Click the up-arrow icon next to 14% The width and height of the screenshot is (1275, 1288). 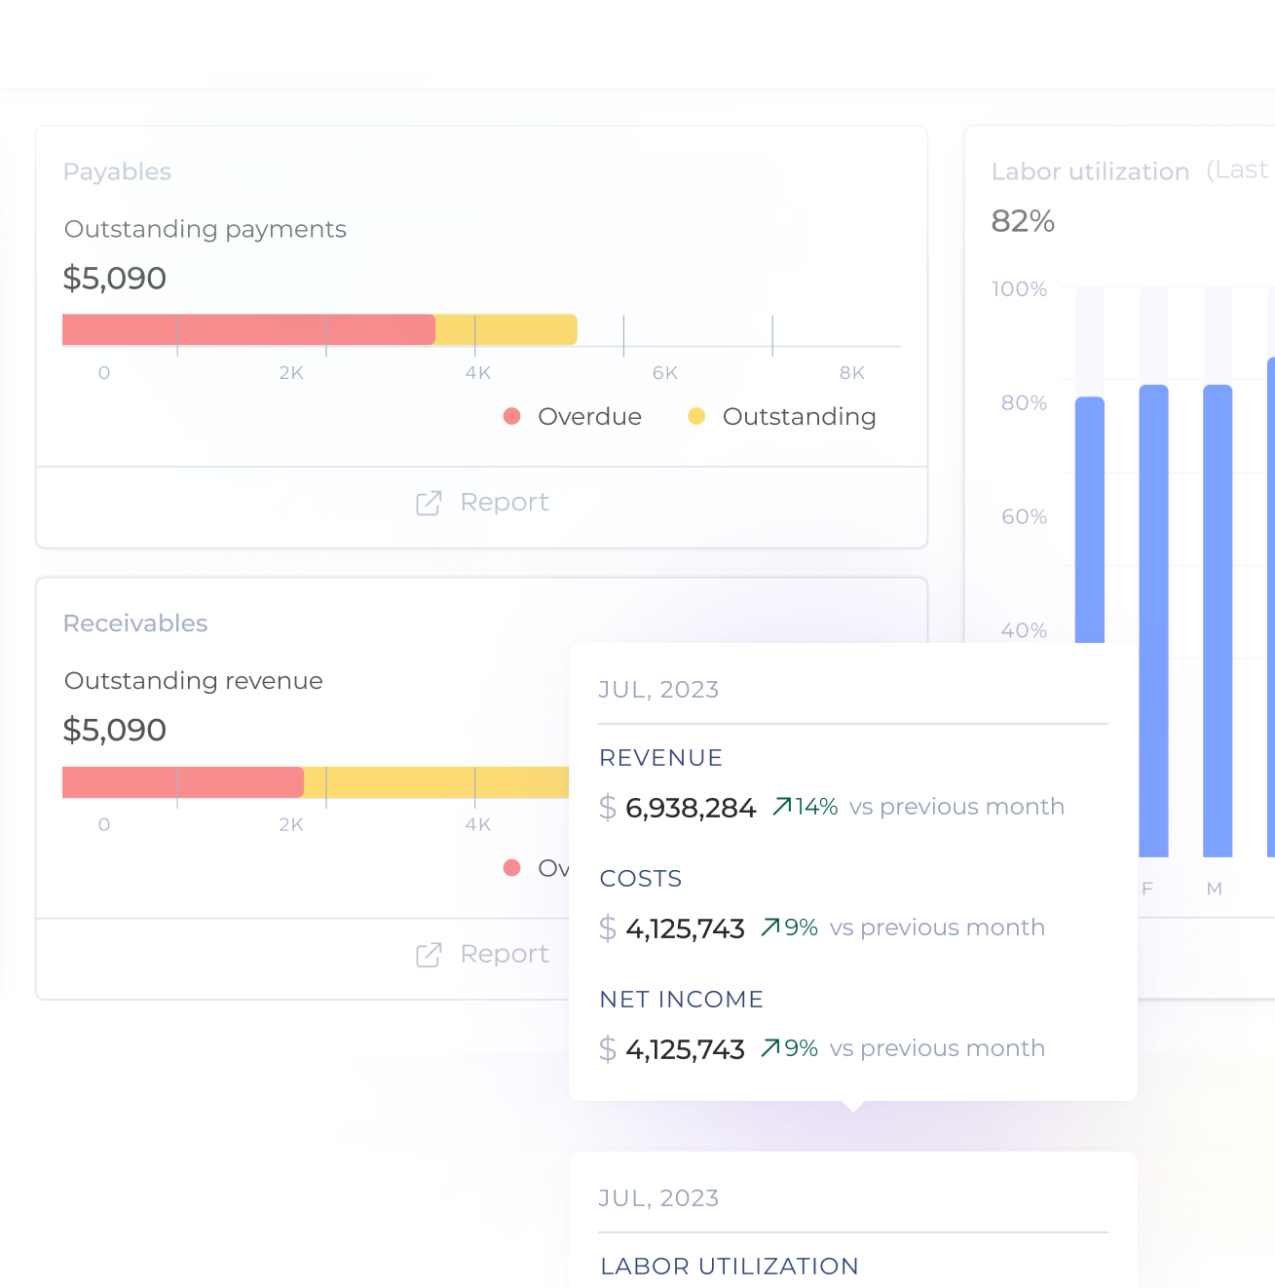click(x=782, y=807)
